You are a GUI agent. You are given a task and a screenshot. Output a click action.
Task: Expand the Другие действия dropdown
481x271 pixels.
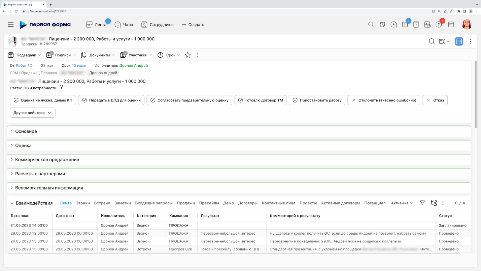[x=32, y=113]
